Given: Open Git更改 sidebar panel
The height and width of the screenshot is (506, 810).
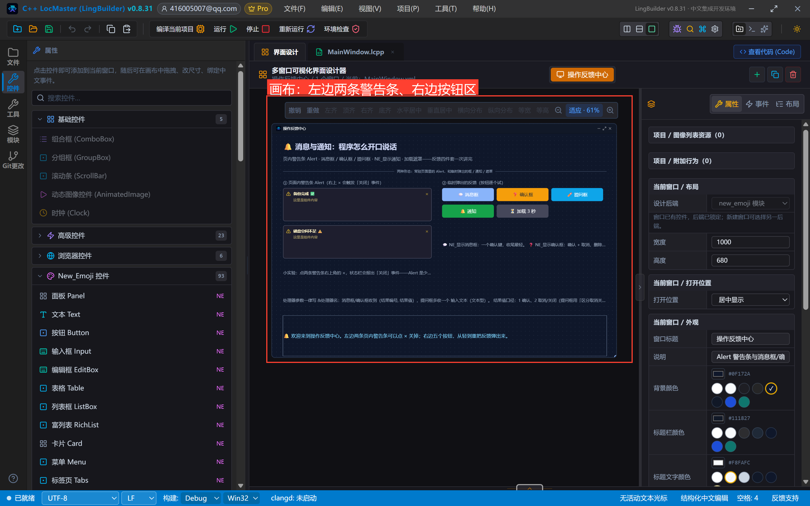Looking at the screenshot, I should pyautogui.click(x=13, y=160).
